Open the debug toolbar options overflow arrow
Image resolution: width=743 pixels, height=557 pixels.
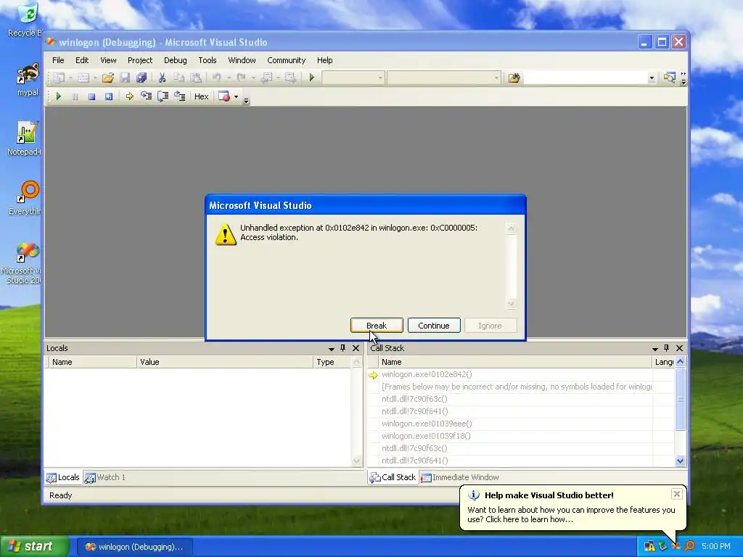point(247,100)
